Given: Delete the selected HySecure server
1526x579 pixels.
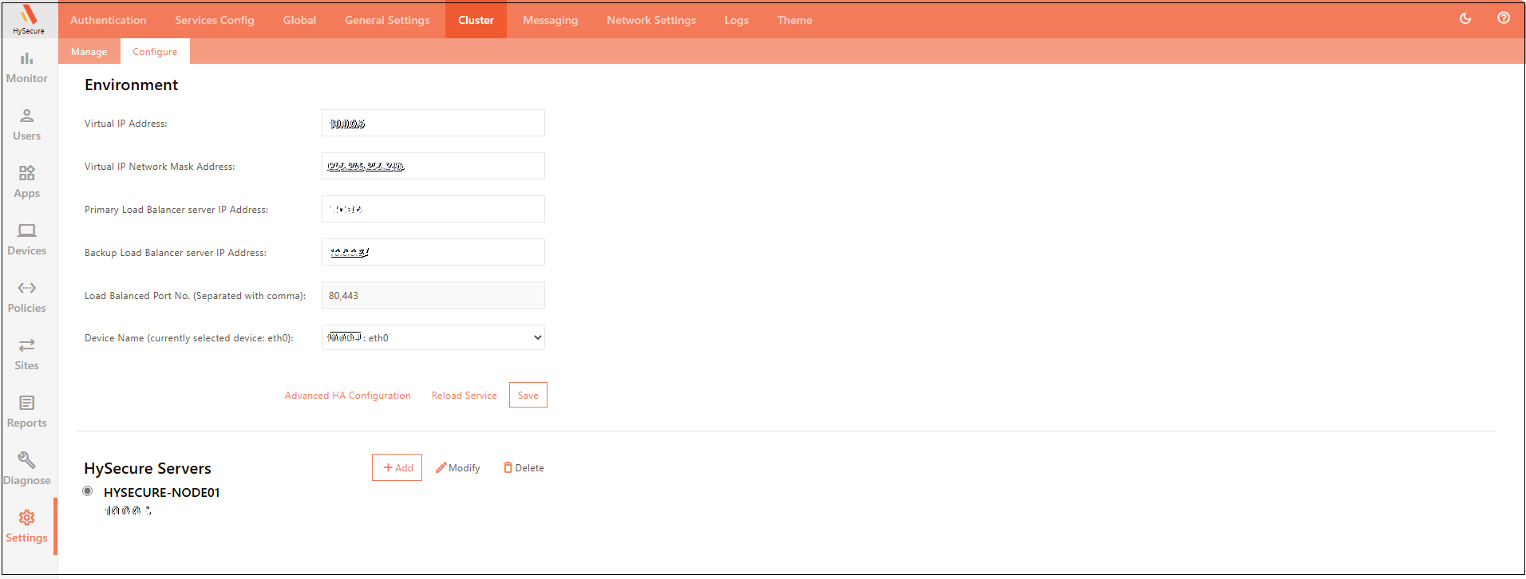Looking at the screenshot, I should 524,468.
